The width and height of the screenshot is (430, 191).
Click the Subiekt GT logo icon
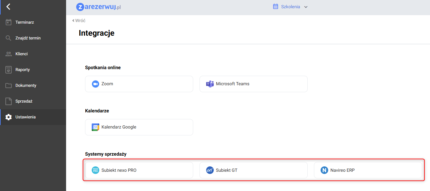210,170
